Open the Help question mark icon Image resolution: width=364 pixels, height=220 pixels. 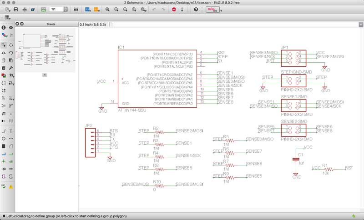(196, 10)
